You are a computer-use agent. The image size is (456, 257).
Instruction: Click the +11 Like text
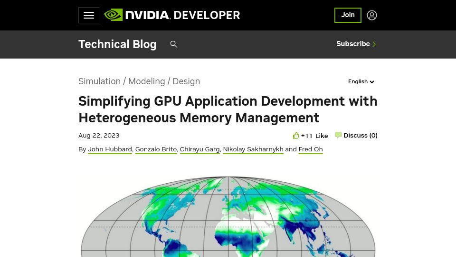[314, 136]
